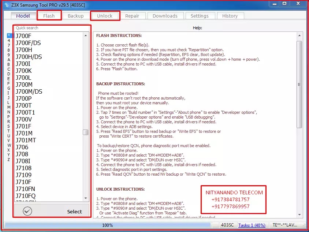This screenshot has width=309, height=232.
Task: Open the Flash tab
Action: point(49,16)
